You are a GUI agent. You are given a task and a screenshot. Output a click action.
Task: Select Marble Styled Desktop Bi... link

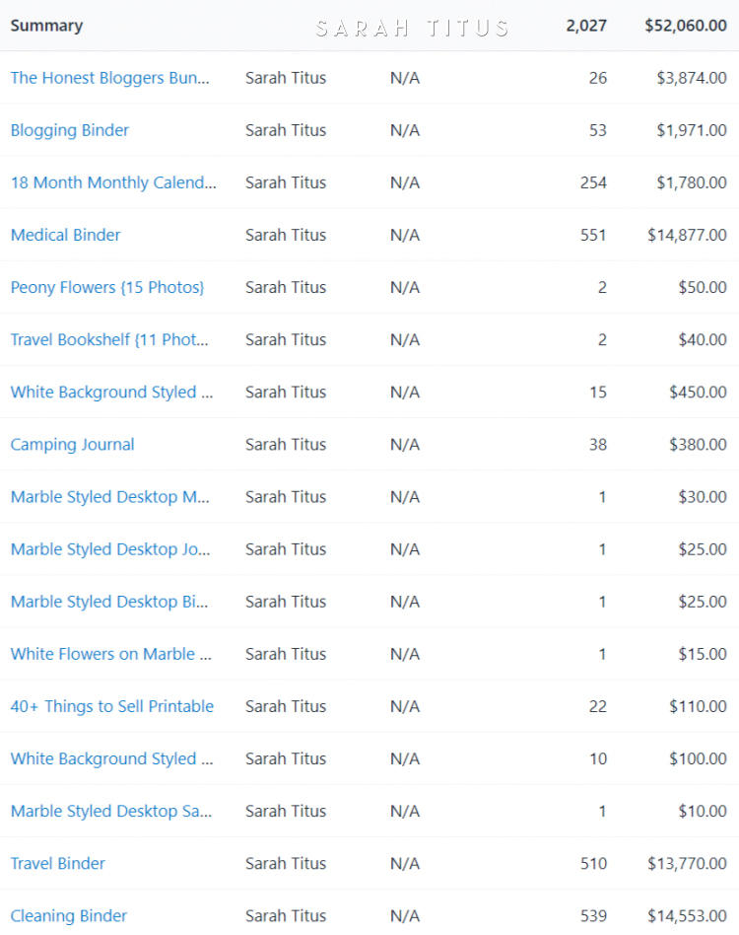[x=109, y=602]
